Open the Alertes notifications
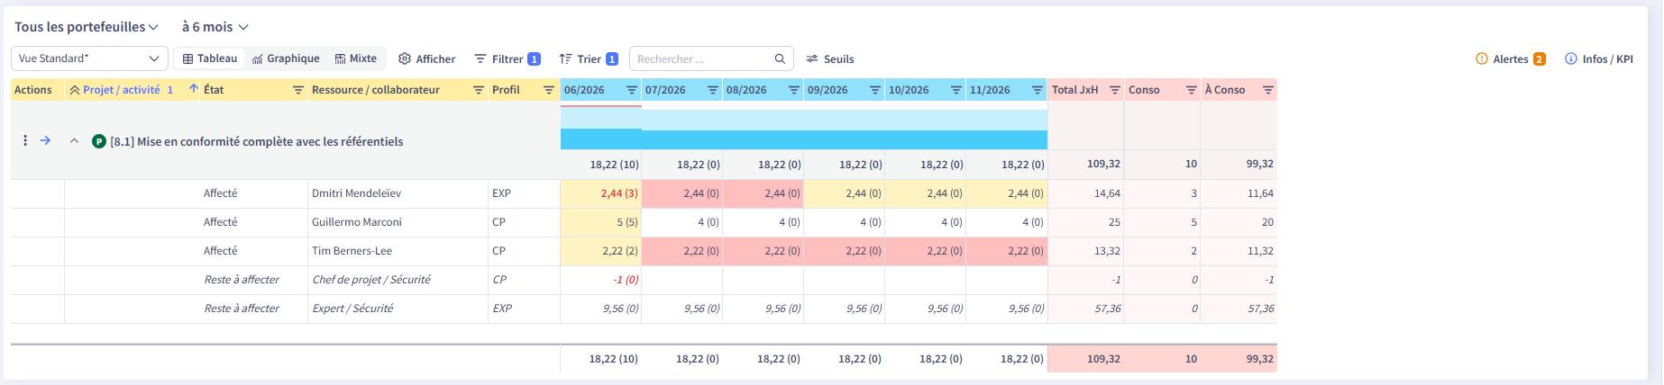Viewport: 1664px width, 385px height. point(1511,58)
